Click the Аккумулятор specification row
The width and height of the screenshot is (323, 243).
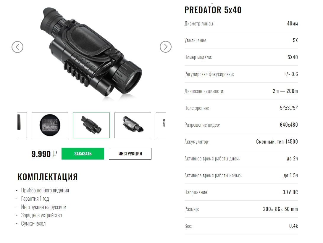241,142
